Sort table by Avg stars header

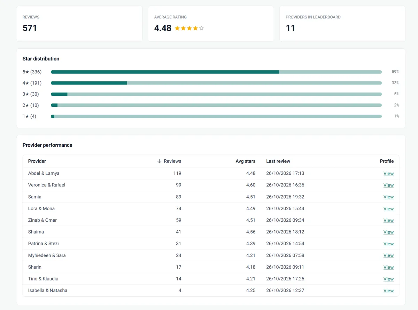pyautogui.click(x=245, y=161)
